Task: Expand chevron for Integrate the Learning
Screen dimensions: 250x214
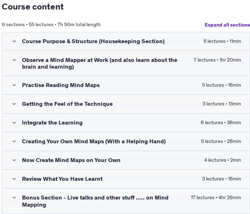Action: (x=14, y=123)
